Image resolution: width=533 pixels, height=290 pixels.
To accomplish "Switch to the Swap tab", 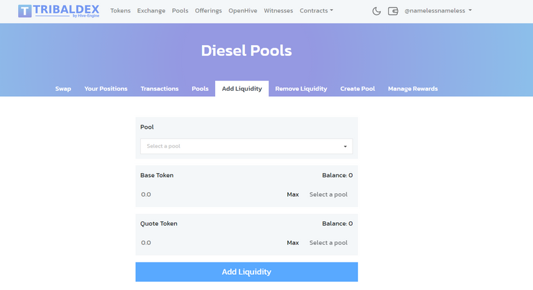I will click(63, 89).
